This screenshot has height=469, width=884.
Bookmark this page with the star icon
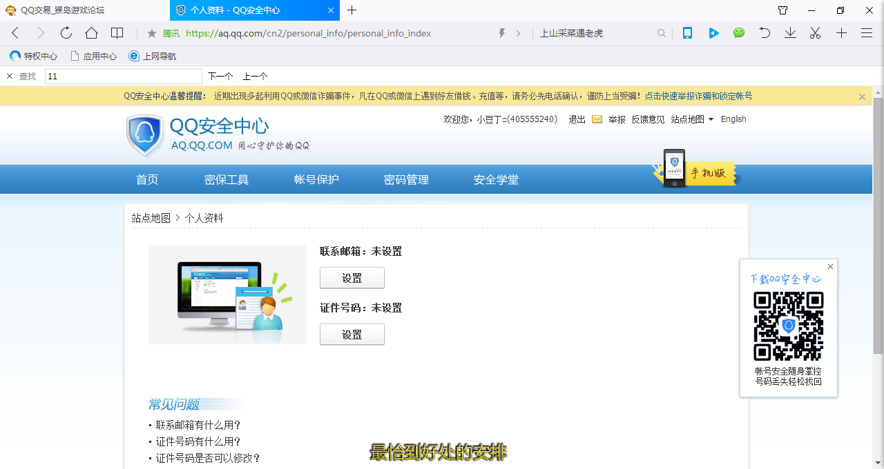152,33
